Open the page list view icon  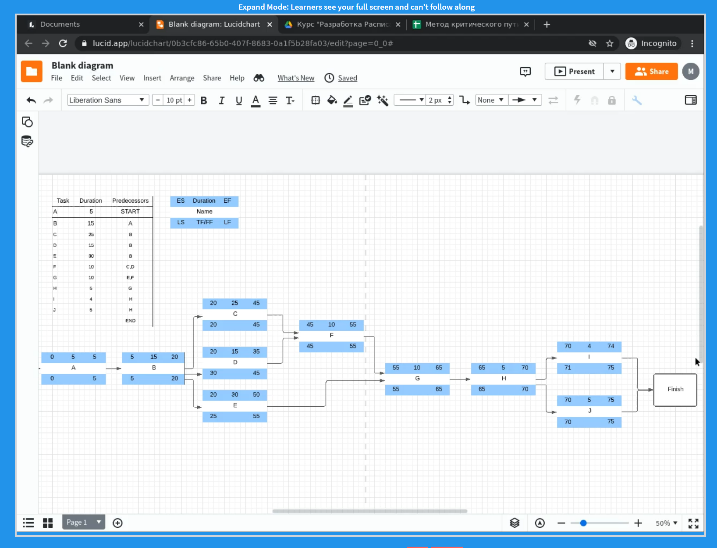(28, 523)
